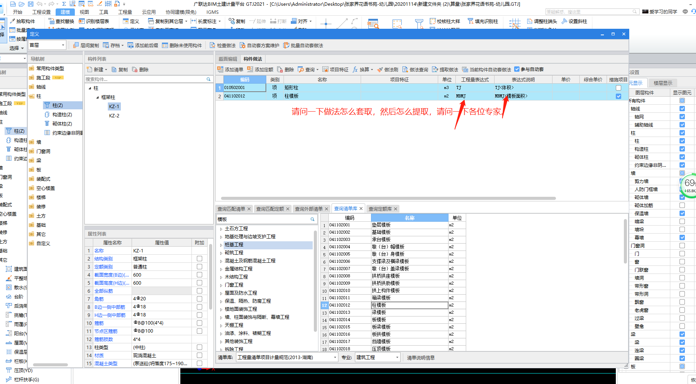Open the 专业 dropdown showing 建筑工程
This screenshot has width=696, height=384.
[x=397, y=358]
